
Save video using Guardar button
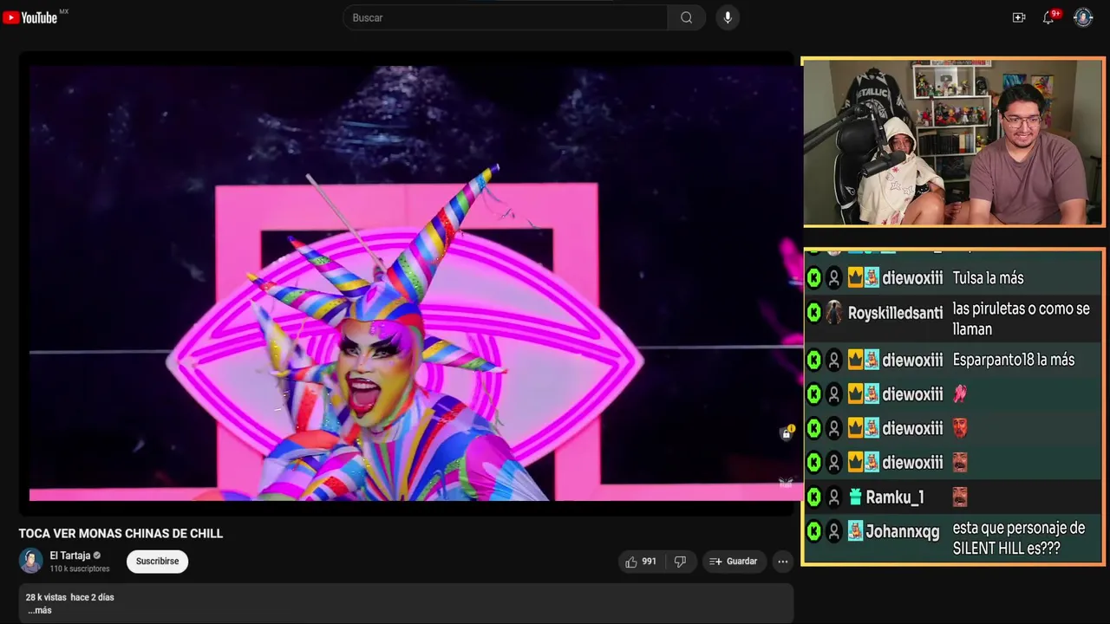pos(734,562)
